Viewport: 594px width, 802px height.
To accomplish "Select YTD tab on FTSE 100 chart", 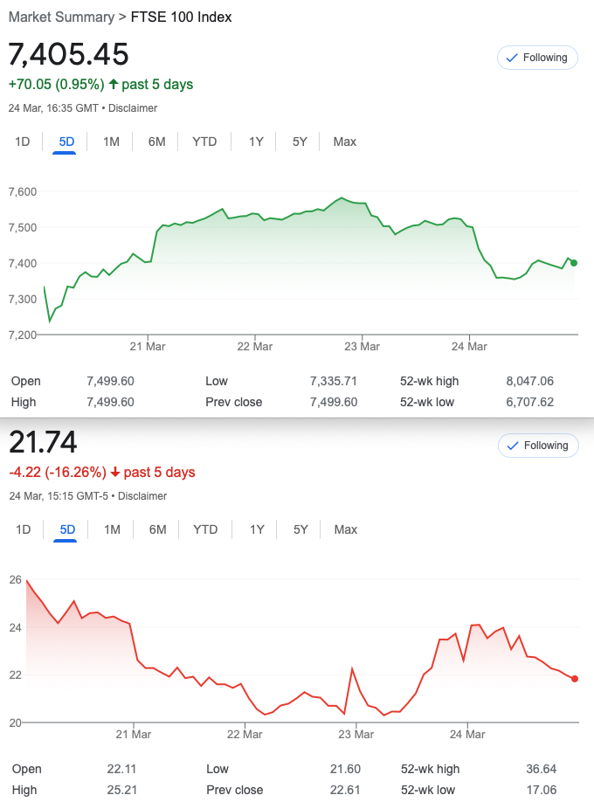I will point(204,142).
